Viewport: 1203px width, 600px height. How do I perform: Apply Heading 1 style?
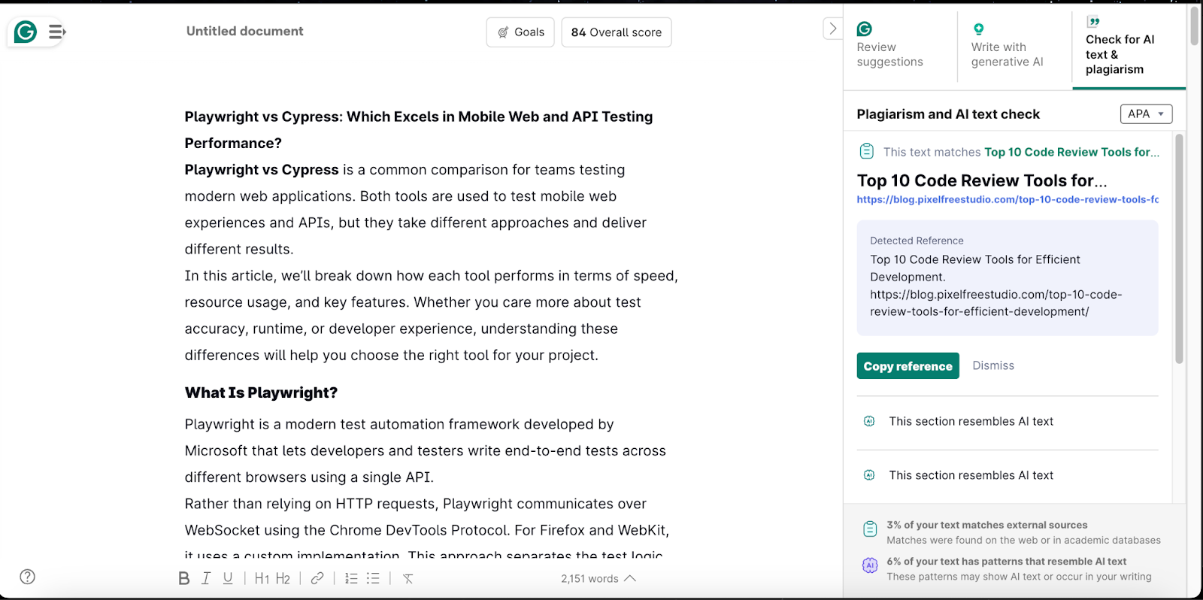[262, 578]
